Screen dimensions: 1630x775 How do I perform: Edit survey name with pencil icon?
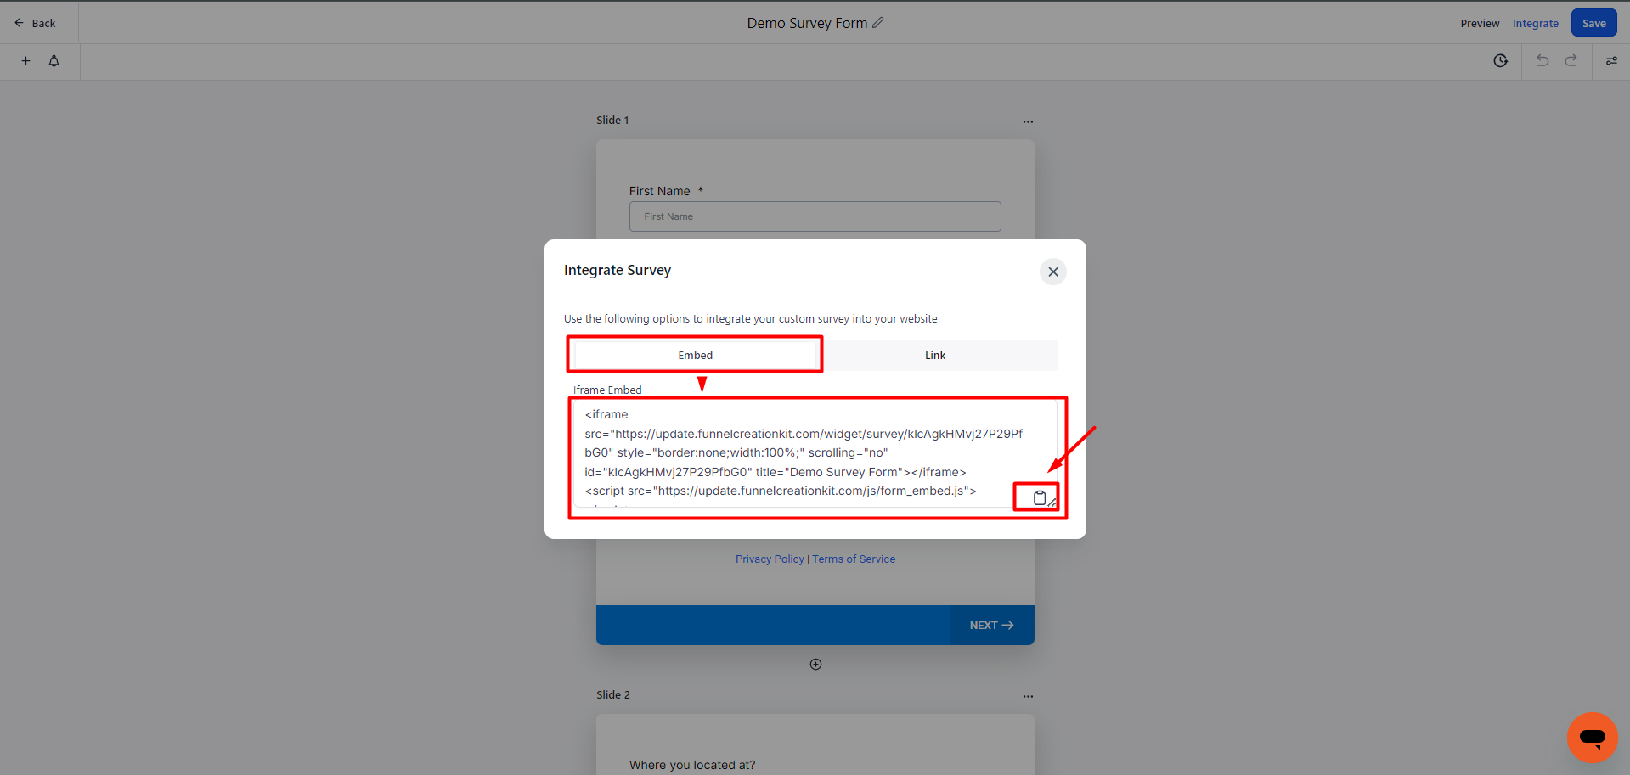click(877, 23)
